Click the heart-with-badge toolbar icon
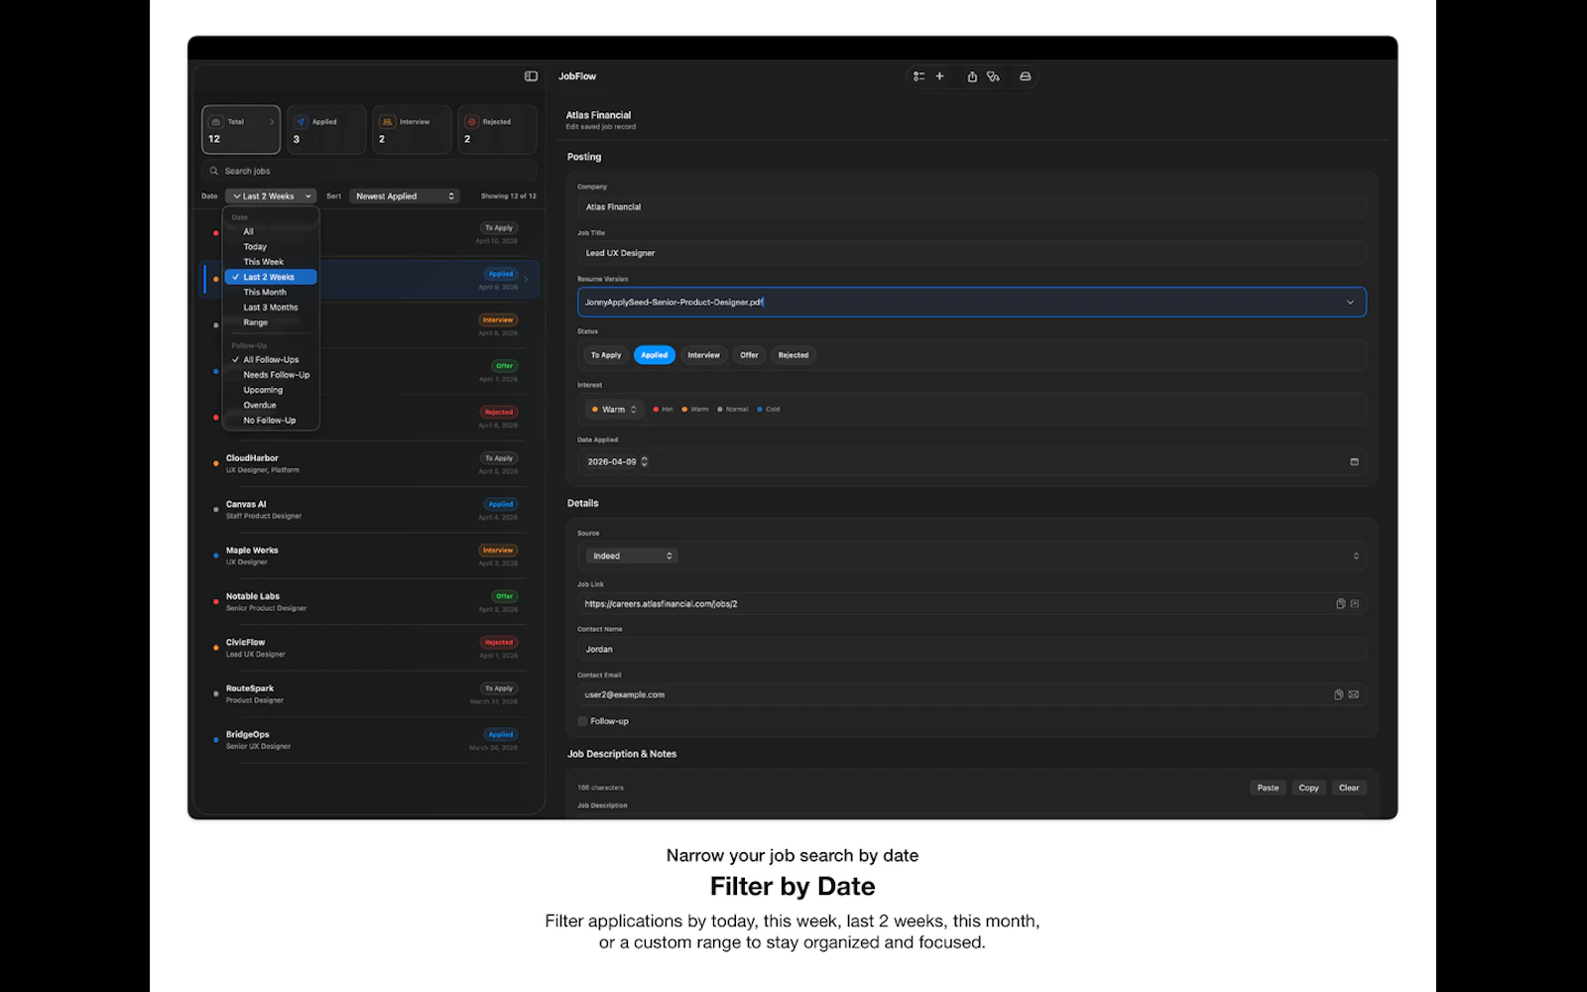Viewport: 1587px width, 992px height. [993, 76]
